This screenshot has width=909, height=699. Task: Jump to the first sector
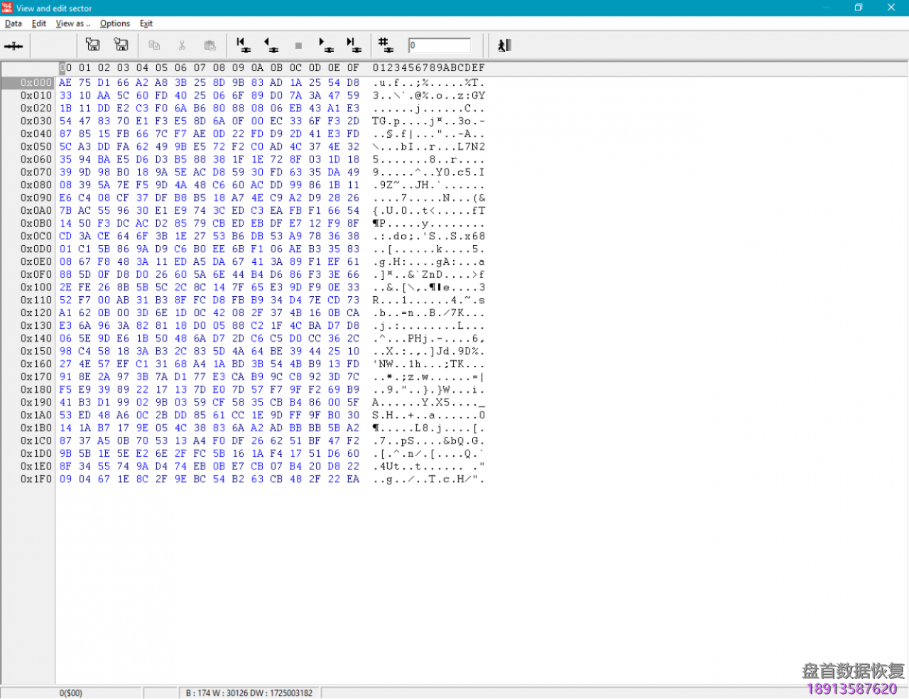click(243, 45)
